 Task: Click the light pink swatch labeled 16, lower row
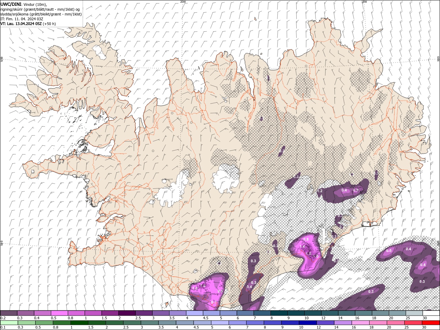[x=360, y=323]
